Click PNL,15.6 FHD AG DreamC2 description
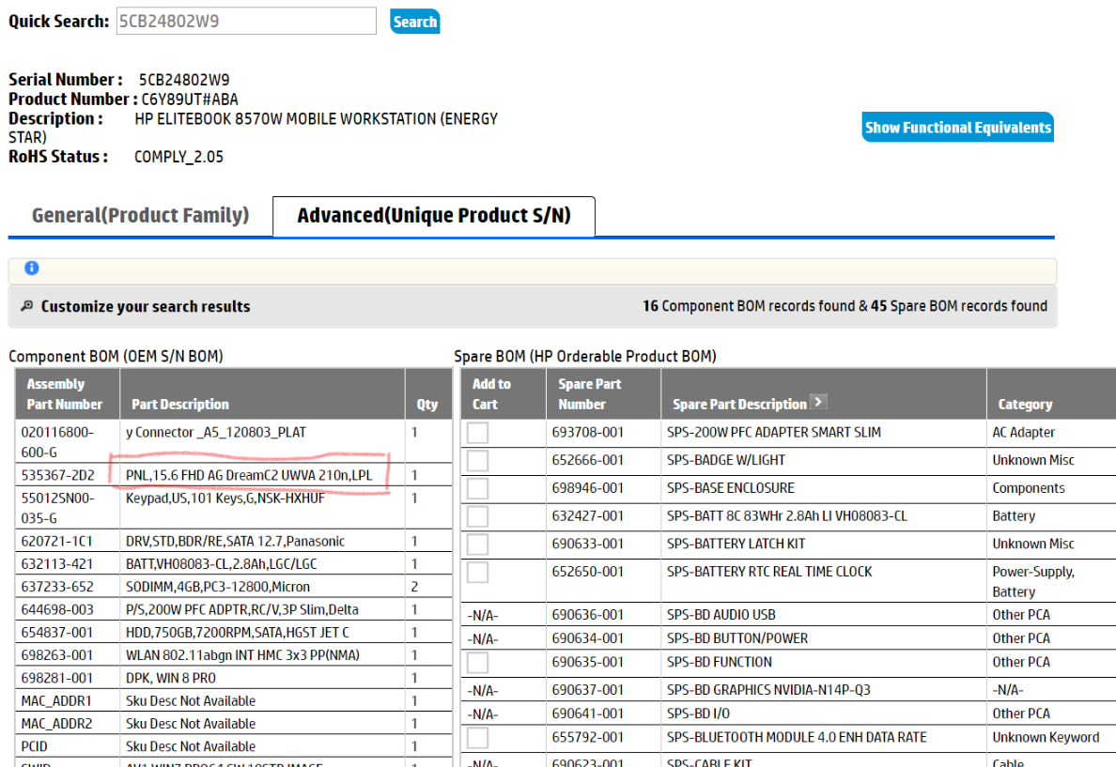 (x=249, y=475)
